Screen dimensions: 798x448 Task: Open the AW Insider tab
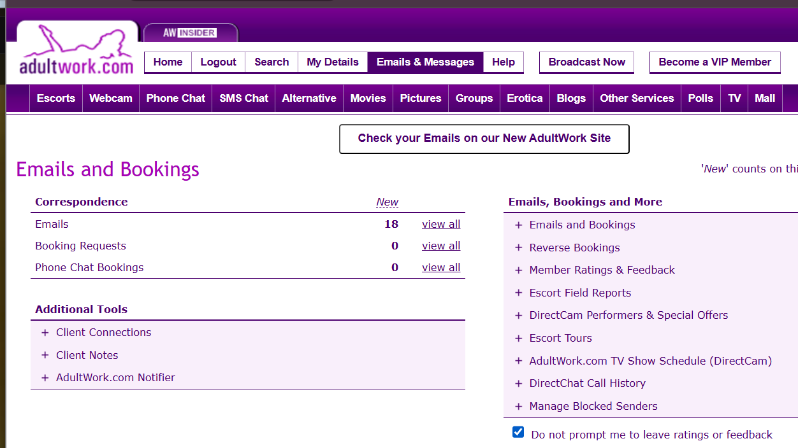(190, 32)
